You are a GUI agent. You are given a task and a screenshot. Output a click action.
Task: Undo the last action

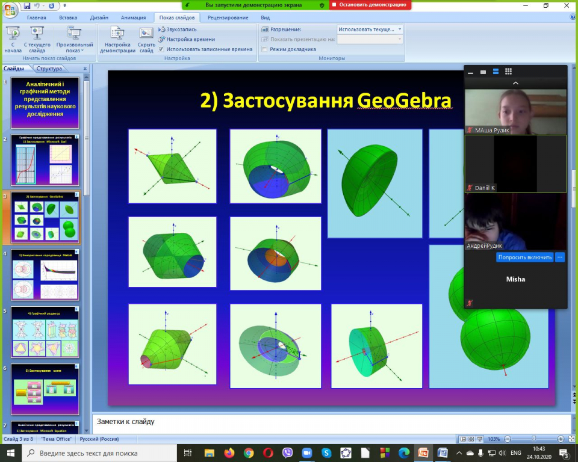tap(37, 5)
